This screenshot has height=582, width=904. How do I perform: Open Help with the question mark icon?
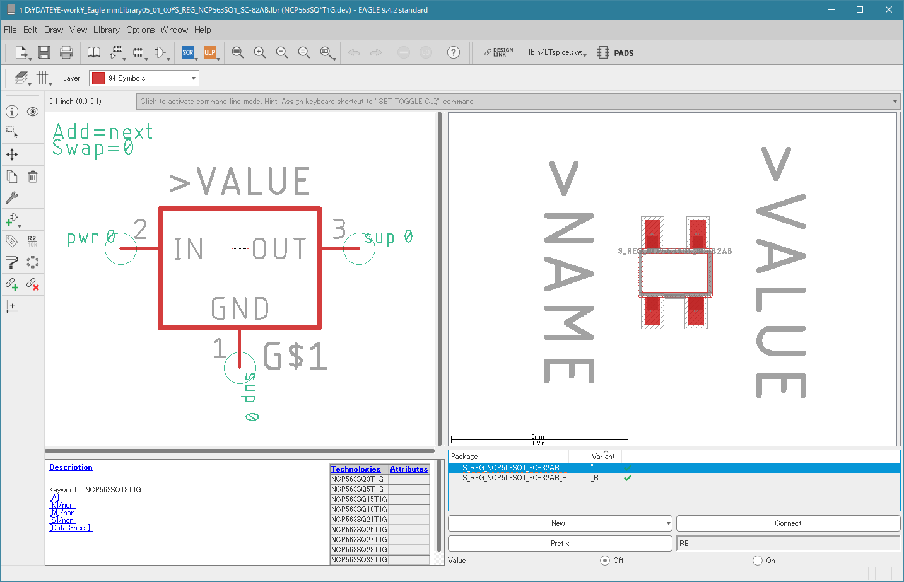pyautogui.click(x=454, y=52)
